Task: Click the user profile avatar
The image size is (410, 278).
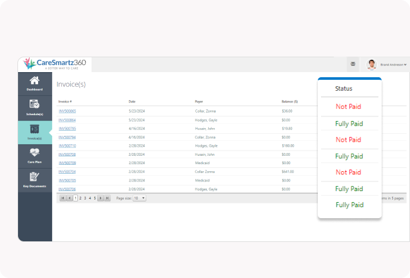Action: 371,64
